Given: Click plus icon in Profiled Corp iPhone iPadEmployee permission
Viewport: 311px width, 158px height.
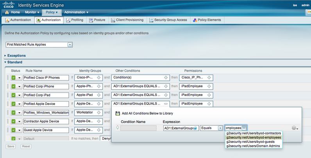Looking at the screenshot, I should [209, 86].
